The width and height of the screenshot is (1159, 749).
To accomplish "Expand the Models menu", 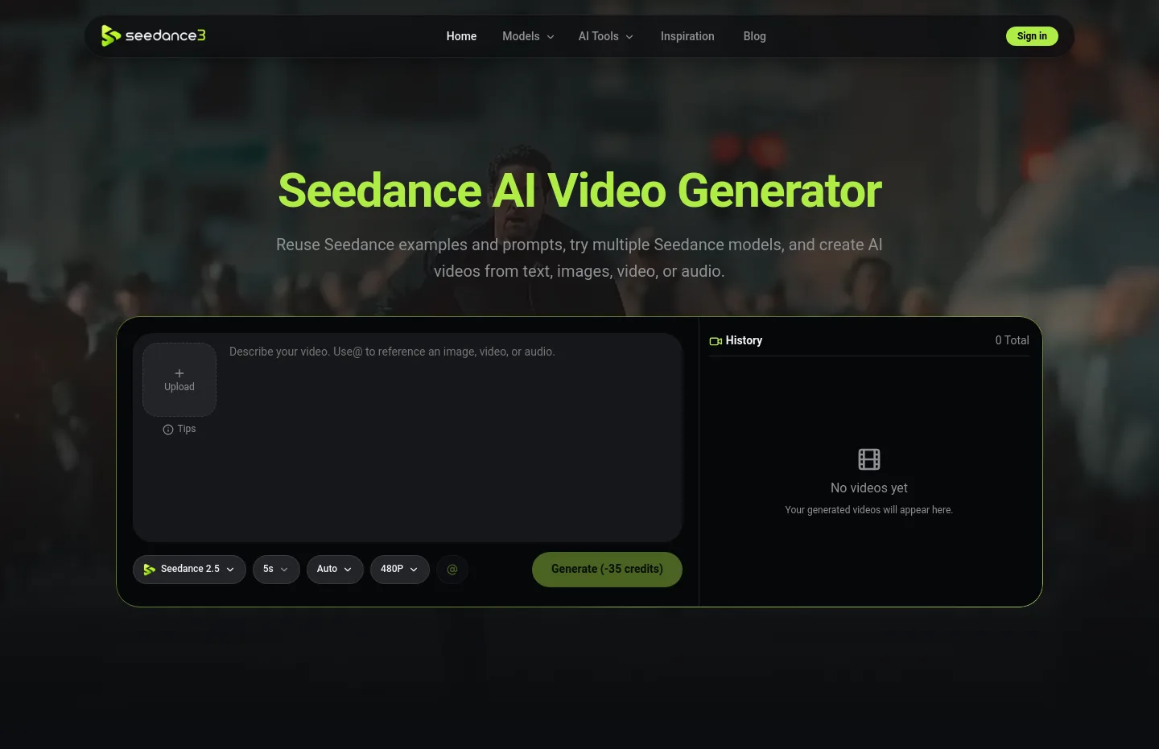I will pos(528,36).
